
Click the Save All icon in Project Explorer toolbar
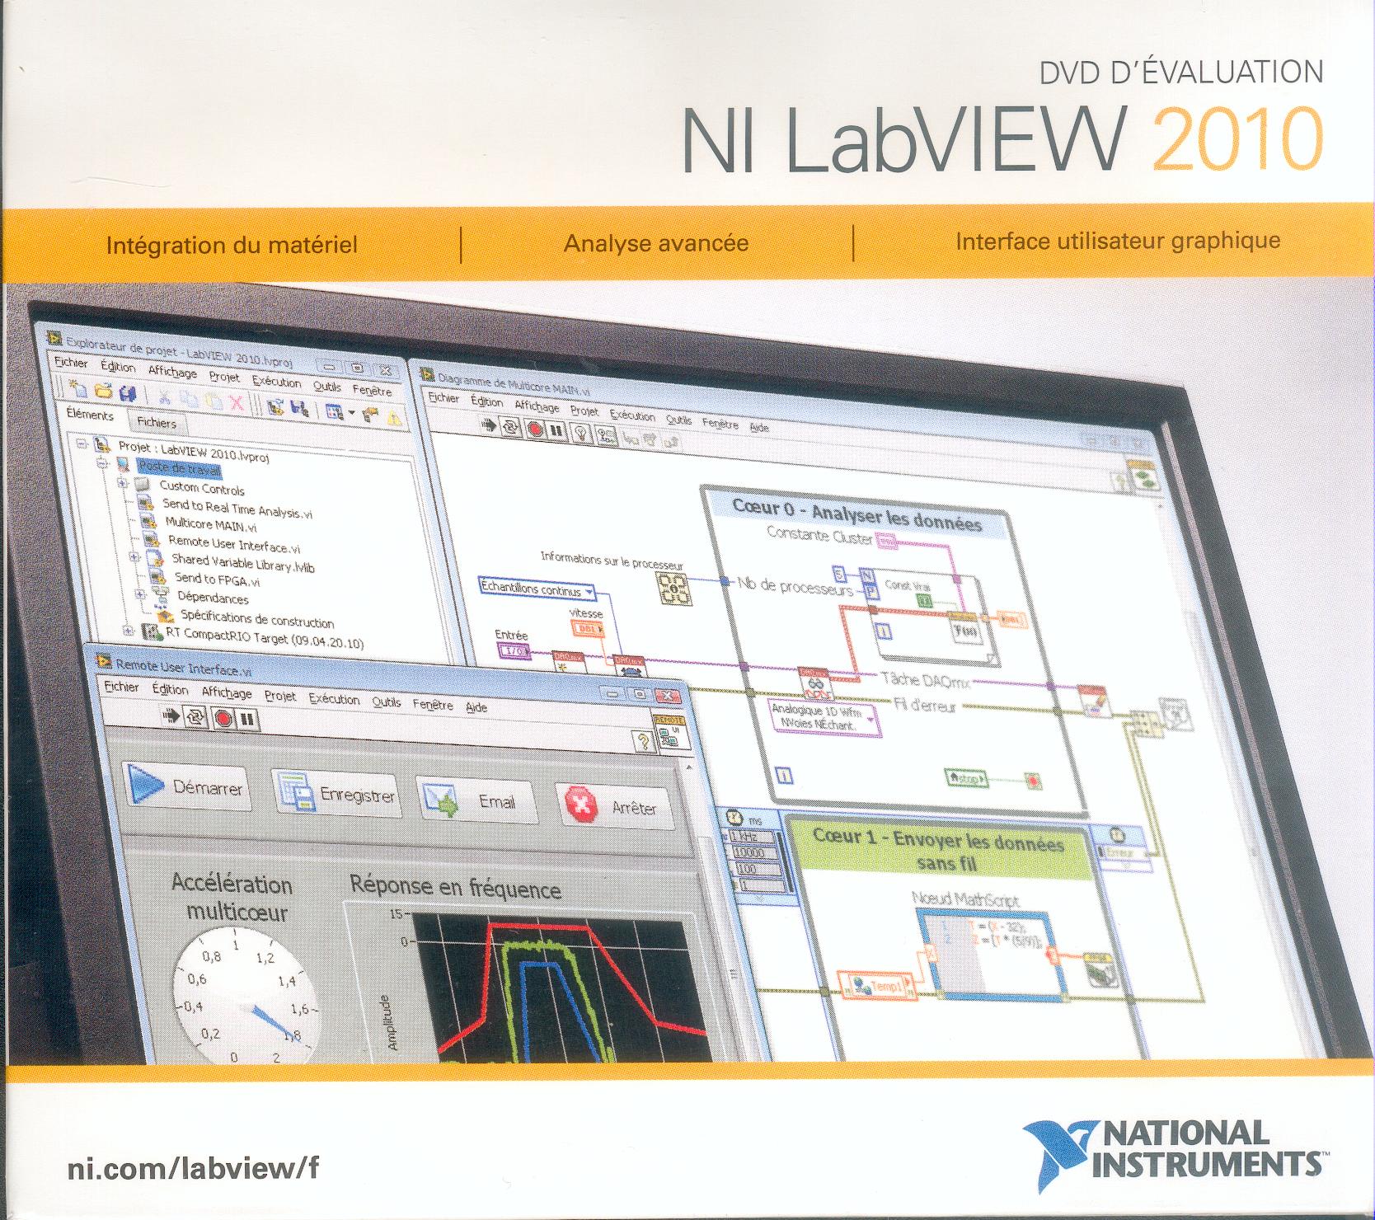pyautogui.click(x=128, y=393)
